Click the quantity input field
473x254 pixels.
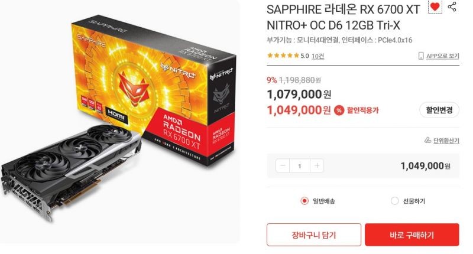tap(300, 166)
